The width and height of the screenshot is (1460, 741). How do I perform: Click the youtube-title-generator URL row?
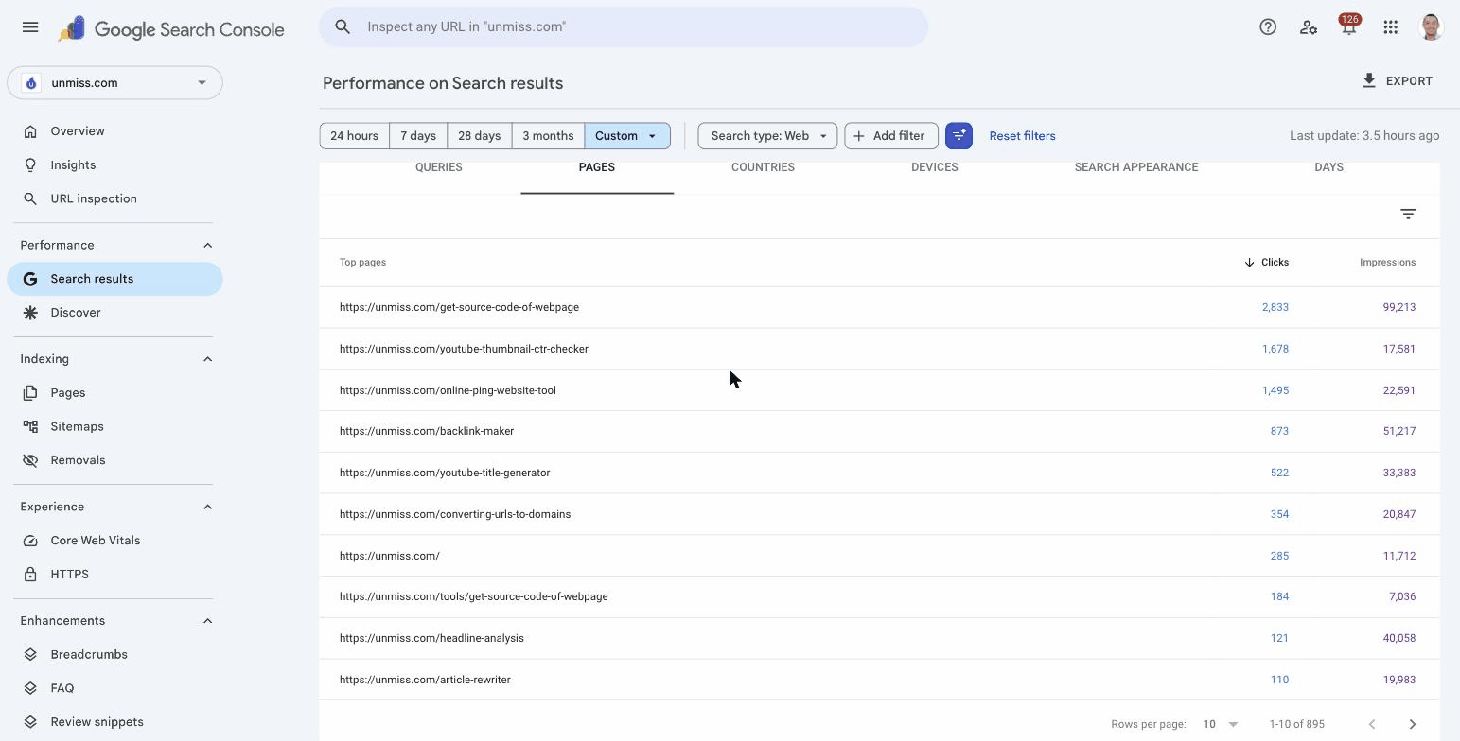pyautogui.click(x=879, y=474)
